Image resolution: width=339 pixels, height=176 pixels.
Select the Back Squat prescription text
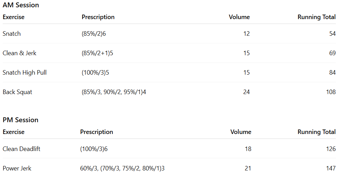coord(114,92)
